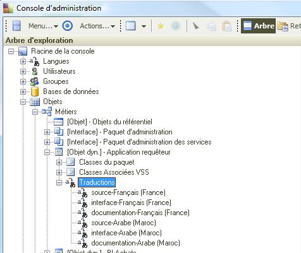Open the Actions... dropdown
Image resolution: width=301 pixels, height=253 pixels.
pos(97,26)
